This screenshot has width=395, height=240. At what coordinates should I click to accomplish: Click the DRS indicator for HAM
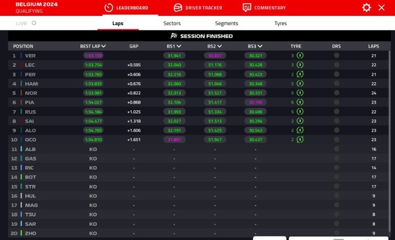coord(336,84)
